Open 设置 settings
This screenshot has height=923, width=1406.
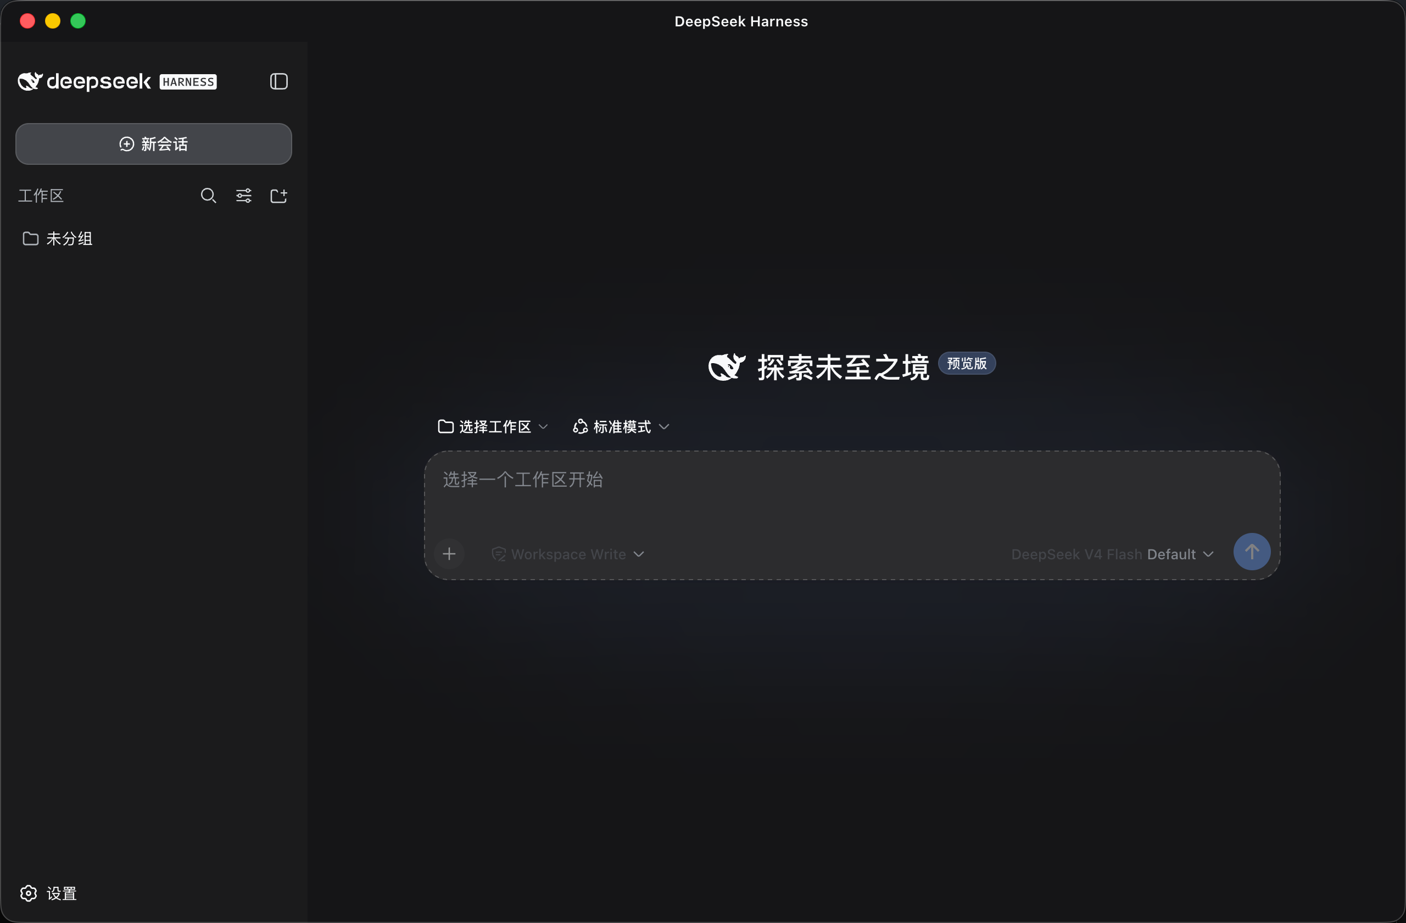48,893
